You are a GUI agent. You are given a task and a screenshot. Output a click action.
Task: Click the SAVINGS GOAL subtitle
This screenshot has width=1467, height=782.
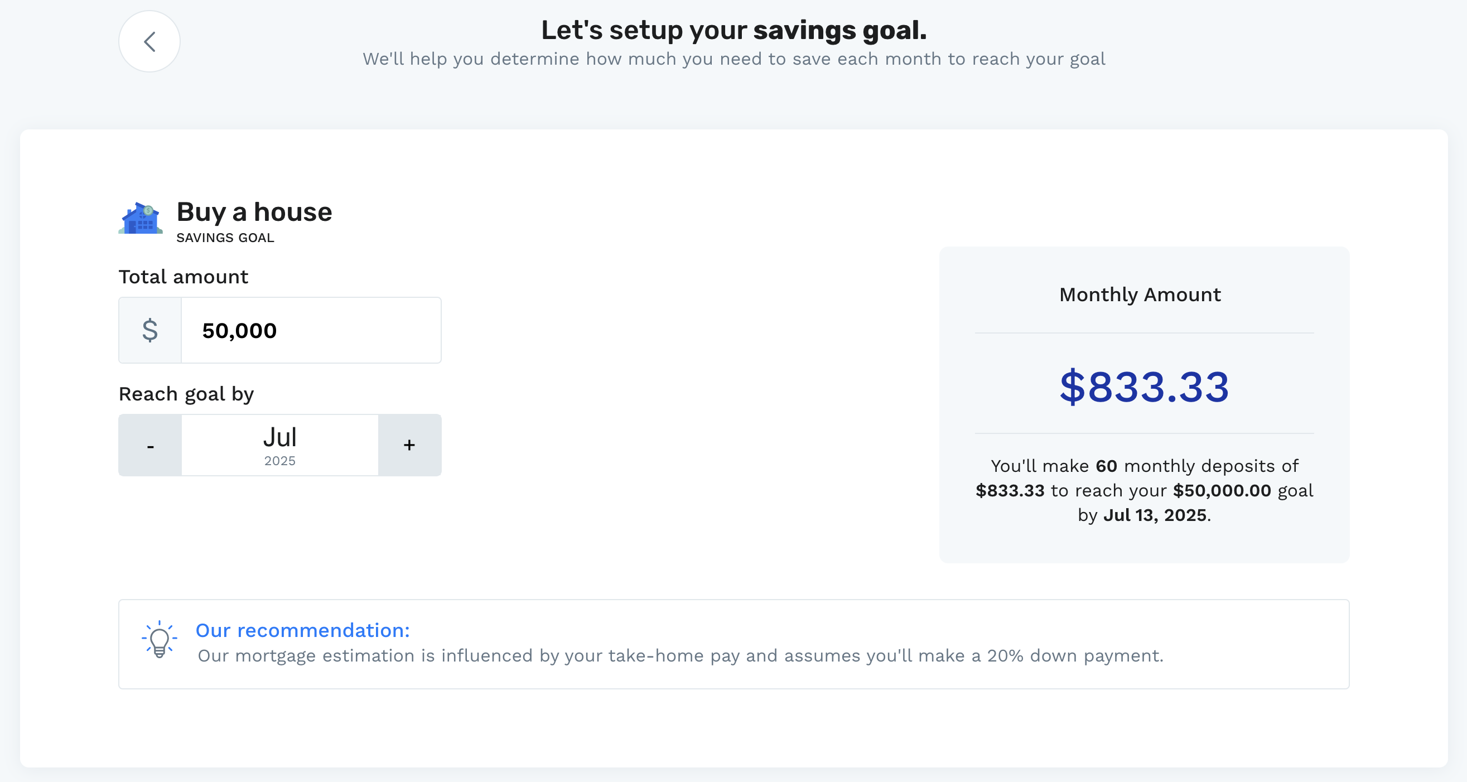click(225, 238)
